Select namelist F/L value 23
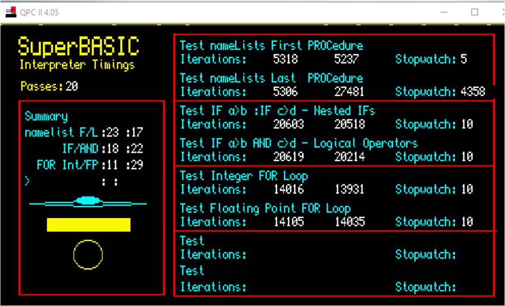 (113, 132)
